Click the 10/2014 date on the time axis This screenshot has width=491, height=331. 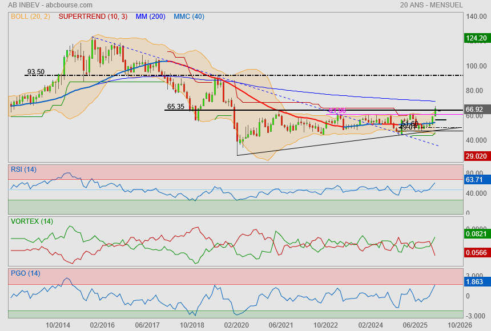(58, 325)
